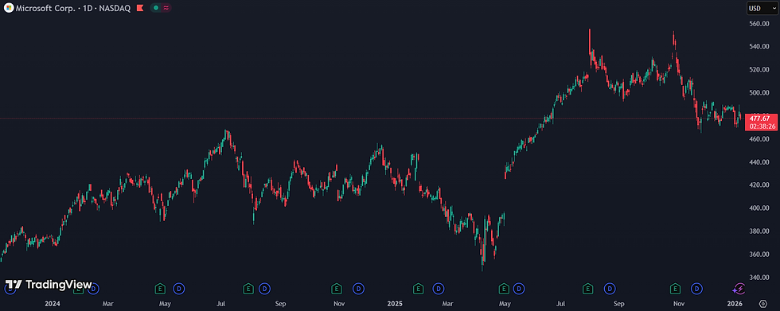Screen dimensions: 780x311
Task: Click the pink data-delay wave icon
Action: tap(166, 8)
